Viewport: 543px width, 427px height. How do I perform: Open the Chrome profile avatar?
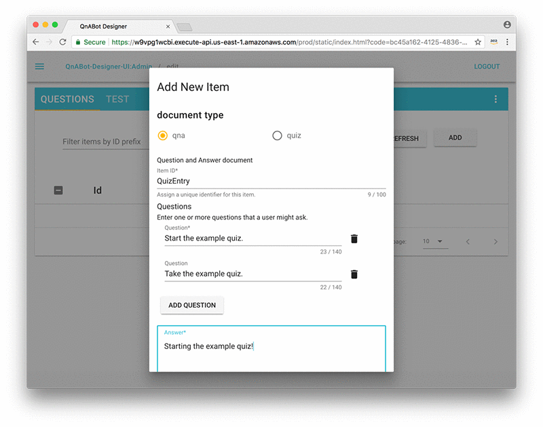[507, 24]
